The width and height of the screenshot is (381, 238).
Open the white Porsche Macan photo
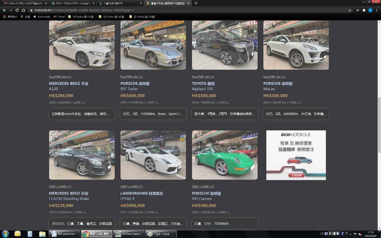[296, 45]
